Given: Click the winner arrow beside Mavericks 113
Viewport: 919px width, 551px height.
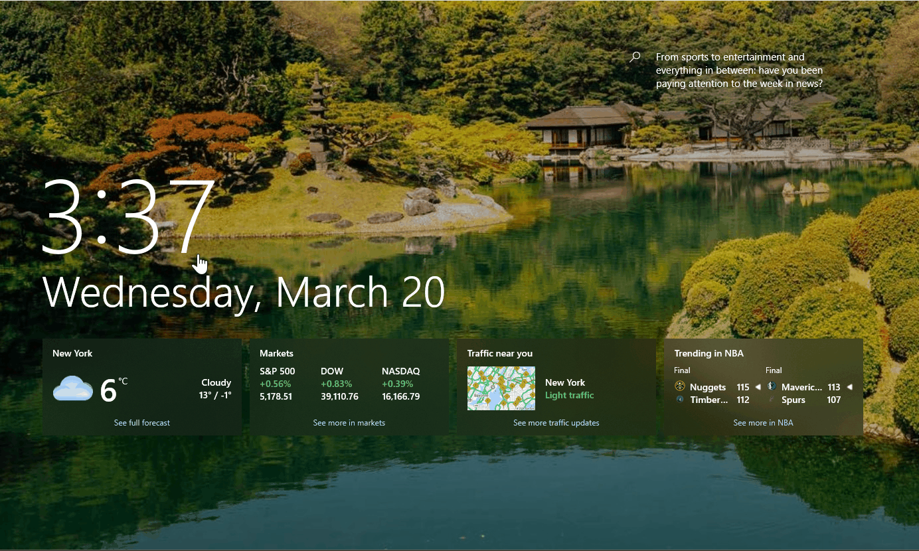Looking at the screenshot, I should click(850, 386).
